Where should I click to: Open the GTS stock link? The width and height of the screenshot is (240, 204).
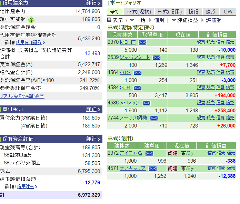click(x=125, y=88)
